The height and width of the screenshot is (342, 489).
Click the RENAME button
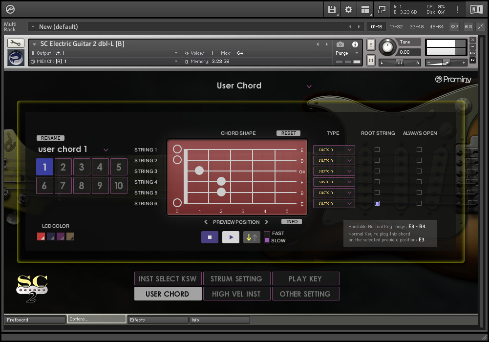click(x=50, y=138)
